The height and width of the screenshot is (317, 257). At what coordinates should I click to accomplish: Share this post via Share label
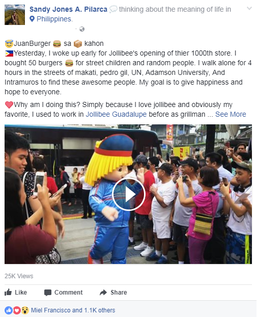click(119, 293)
